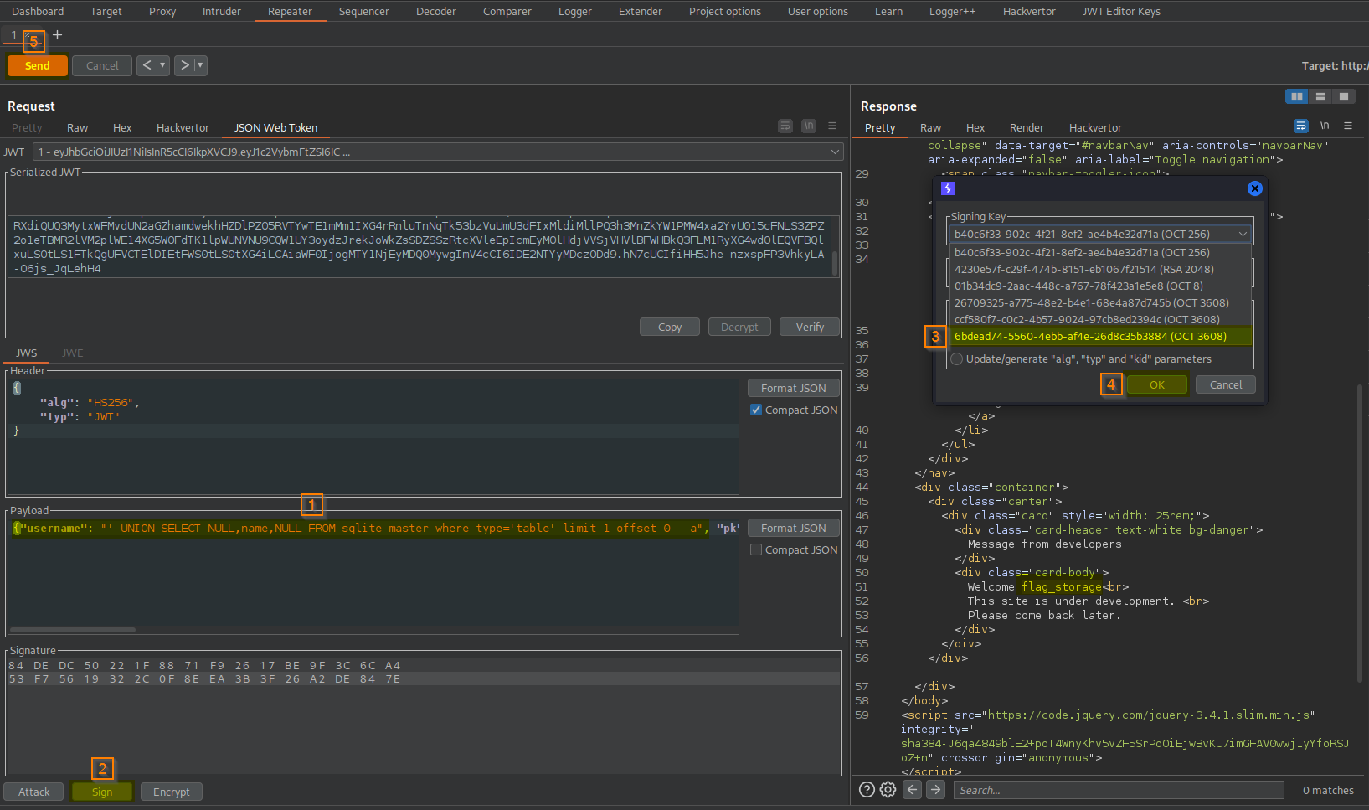Viewport: 1369px width, 810px height.
Task: Open Response pane hamburger options menu
Action: pyautogui.click(x=1348, y=126)
